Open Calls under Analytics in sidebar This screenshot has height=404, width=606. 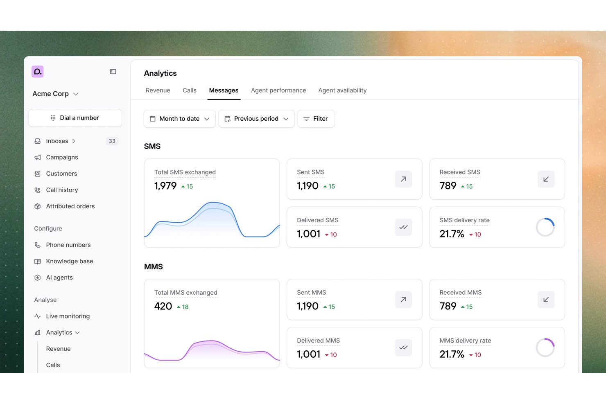click(53, 365)
